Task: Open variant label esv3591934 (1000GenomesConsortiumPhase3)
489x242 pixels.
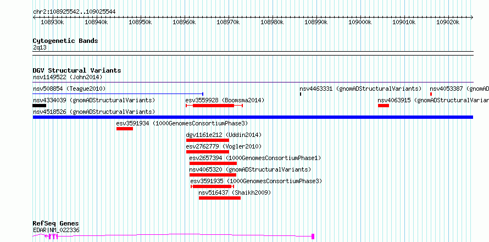Action: (x=182, y=123)
